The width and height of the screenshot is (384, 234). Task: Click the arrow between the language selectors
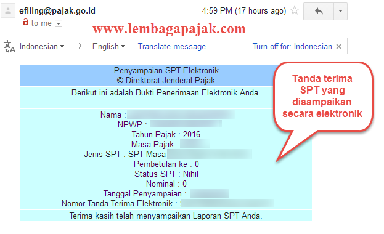80,46
